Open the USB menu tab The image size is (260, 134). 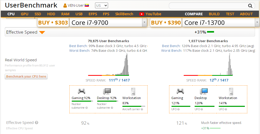click(x=79, y=14)
